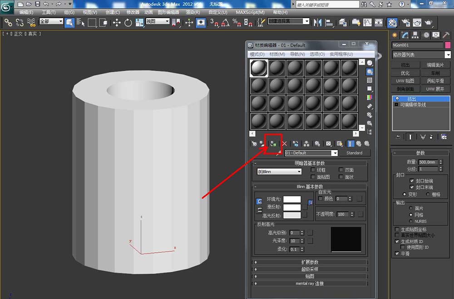Toggle 生成材质 ID checkbox
The height and width of the screenshot is (299, 454).
coord(397,241)
